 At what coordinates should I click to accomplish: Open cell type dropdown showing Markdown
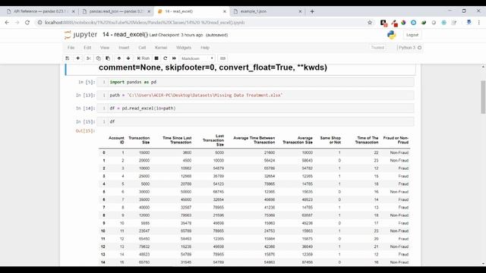tap(197, 58)
